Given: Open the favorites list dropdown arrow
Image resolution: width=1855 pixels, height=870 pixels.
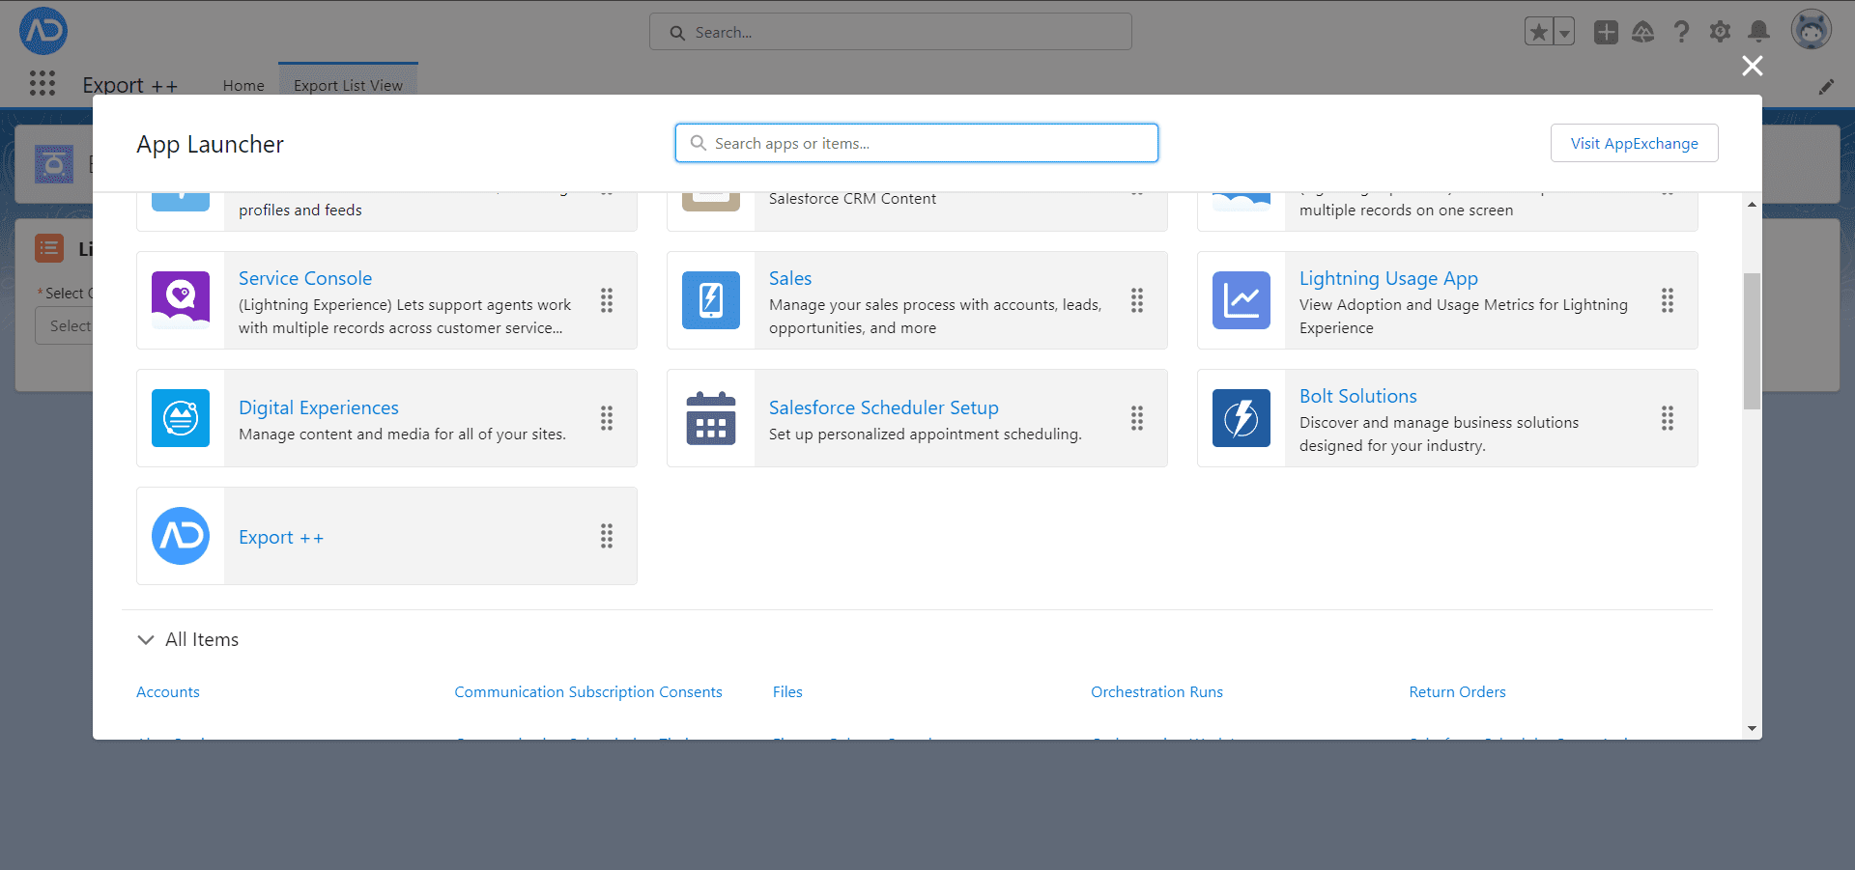Looking at the screenshot, I should point(1564,32).
